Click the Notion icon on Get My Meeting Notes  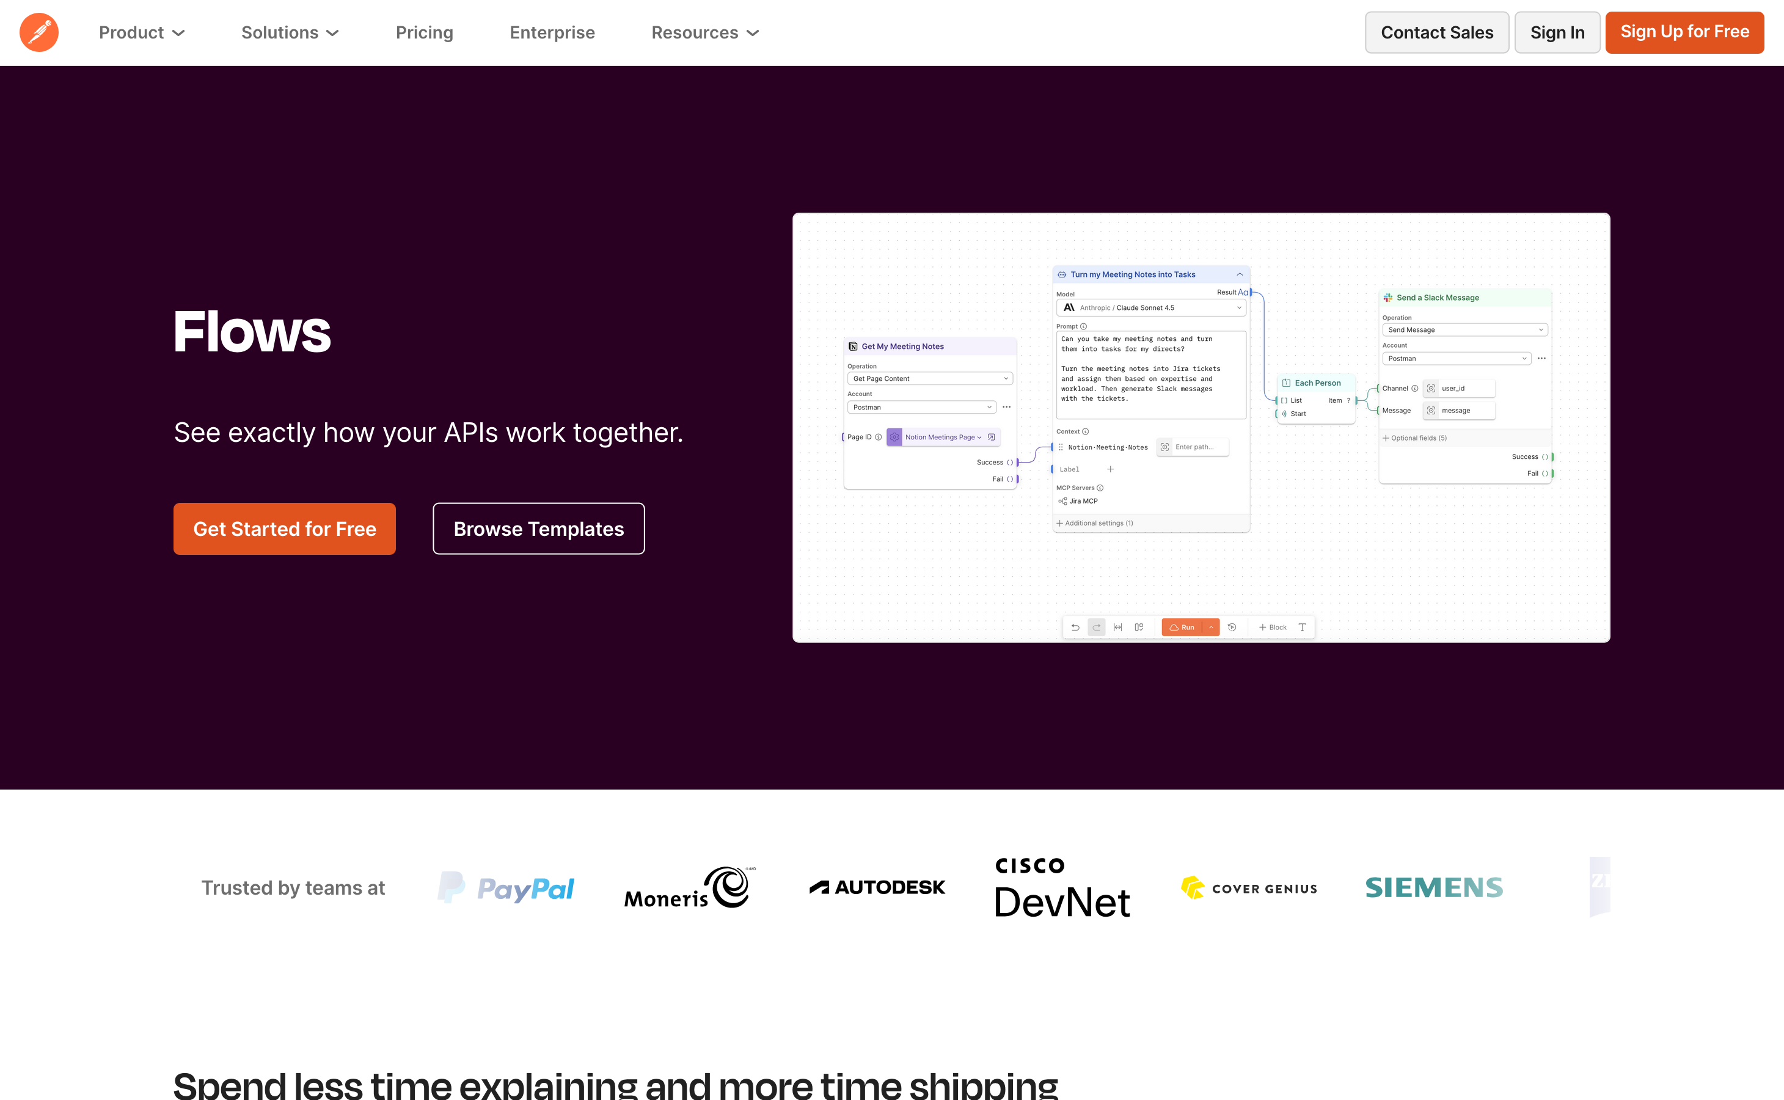853,346
